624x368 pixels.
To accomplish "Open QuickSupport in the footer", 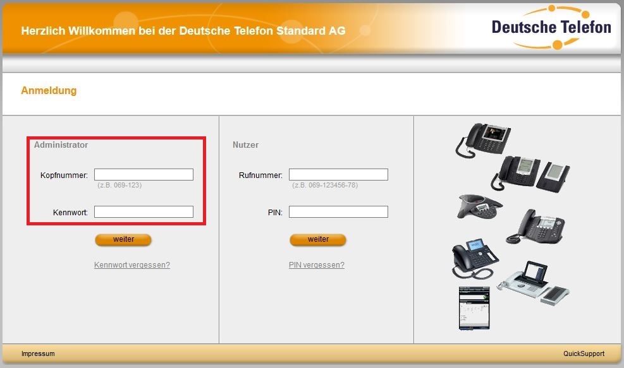I will pyautogui.click(x=584, y=354).
